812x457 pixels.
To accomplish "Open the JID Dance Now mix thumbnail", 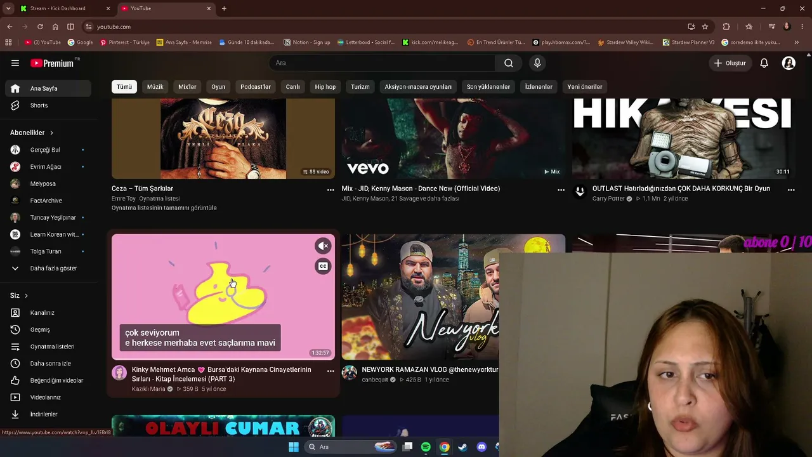I will [x=454, y=138].
